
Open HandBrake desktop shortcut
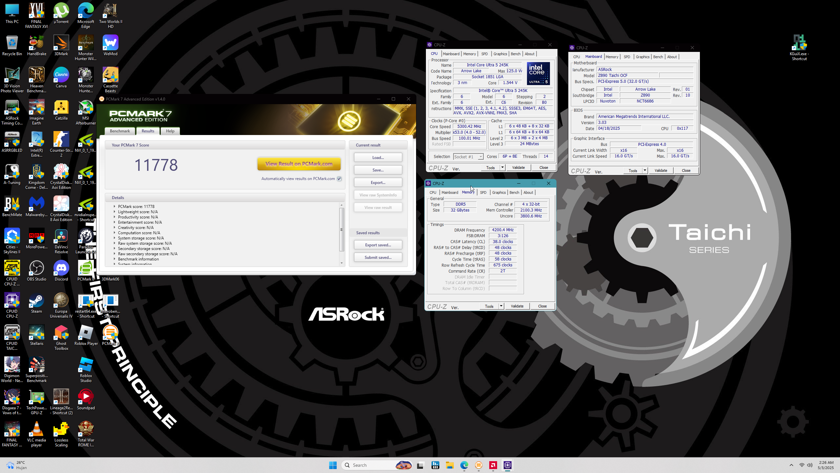click(x=36, y=45)
